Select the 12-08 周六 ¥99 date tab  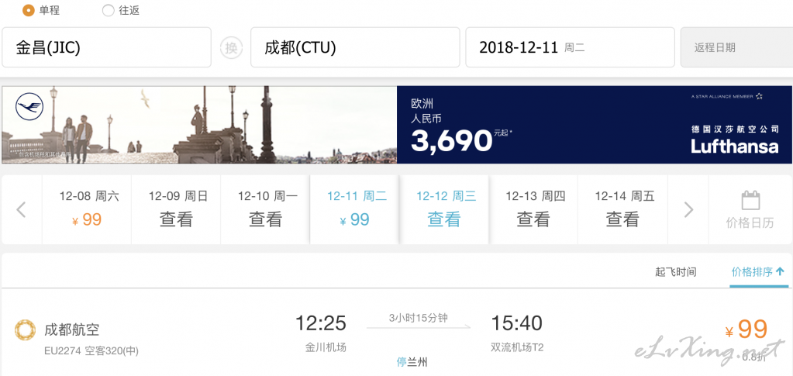point(87,209)
